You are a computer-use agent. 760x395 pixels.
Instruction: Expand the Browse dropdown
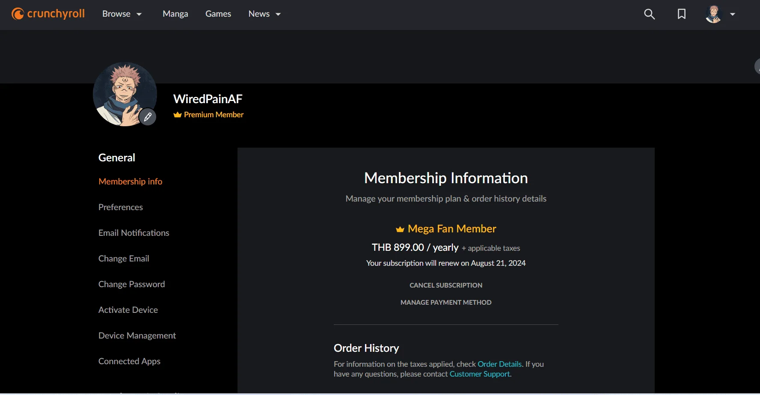pos(122,14)
